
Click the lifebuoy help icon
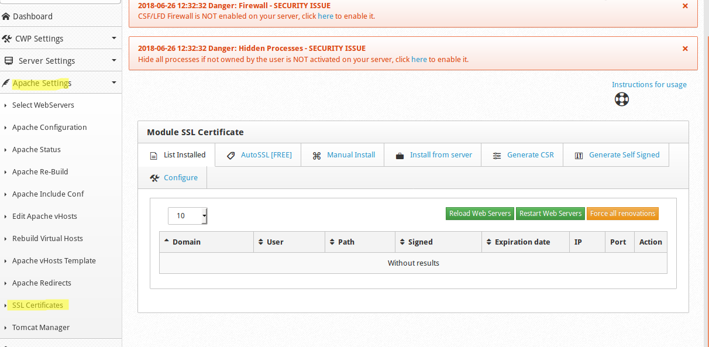click(621, 99)
